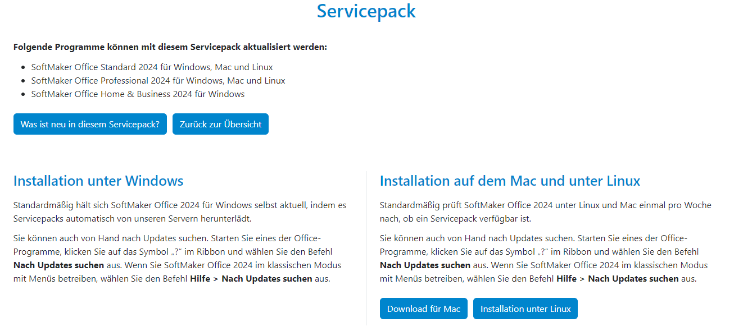Click the bold "Folgende Programme können" intro line

[x=170, y=47]
